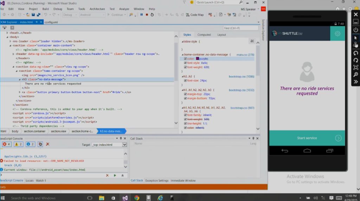Switch to the Computed tab
The height and width of the screenshot is (201, 360).
[x=204, y=35]
